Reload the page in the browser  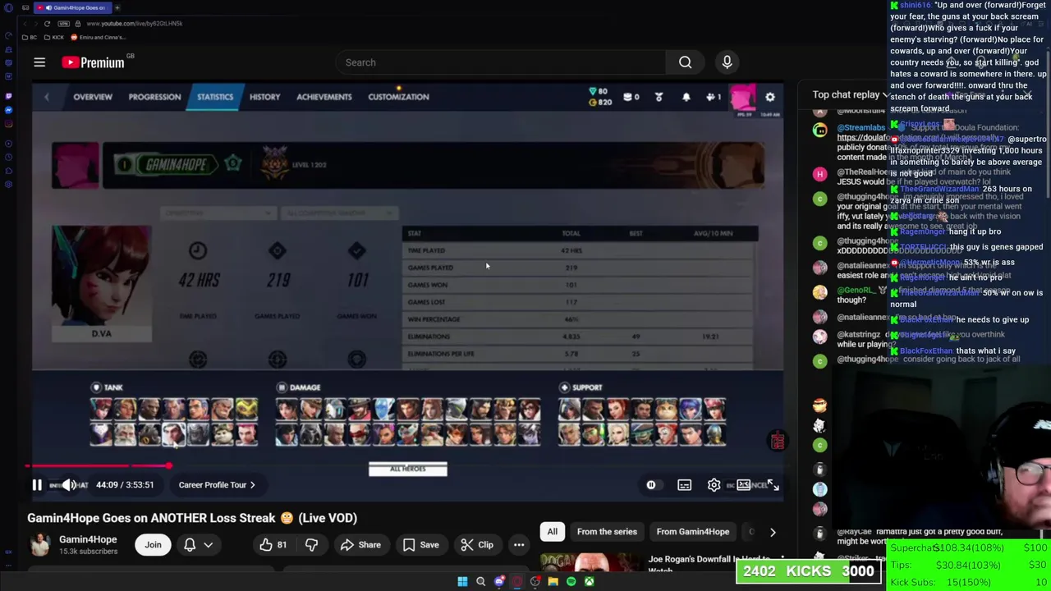tap(47, 23)
